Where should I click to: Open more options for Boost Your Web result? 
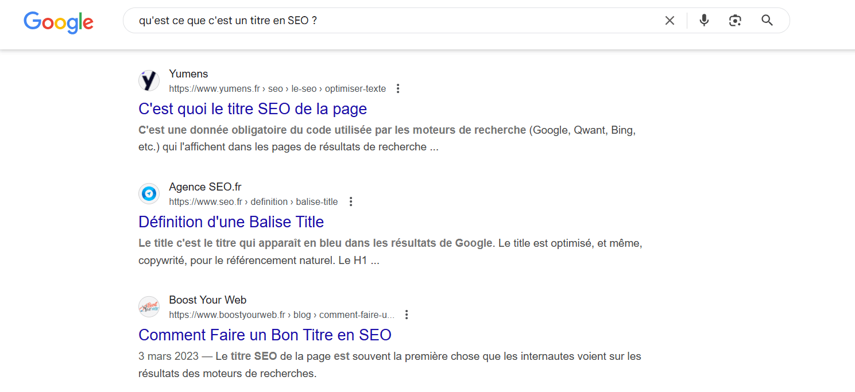coord(407,315)
